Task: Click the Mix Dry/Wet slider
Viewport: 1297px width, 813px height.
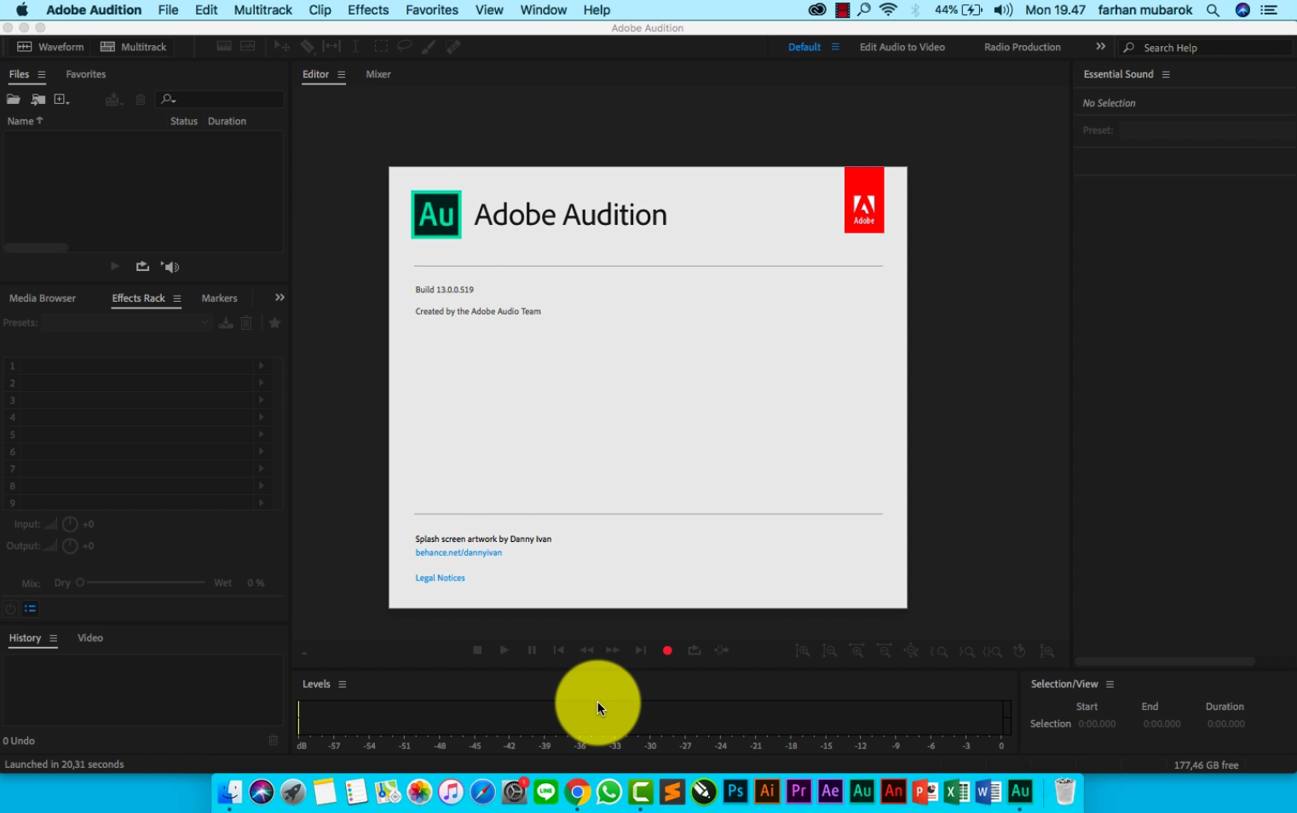Action: point(141,583)
